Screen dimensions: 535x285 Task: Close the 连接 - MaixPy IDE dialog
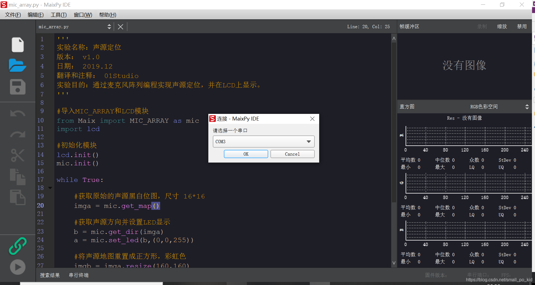tap(312, 119)
